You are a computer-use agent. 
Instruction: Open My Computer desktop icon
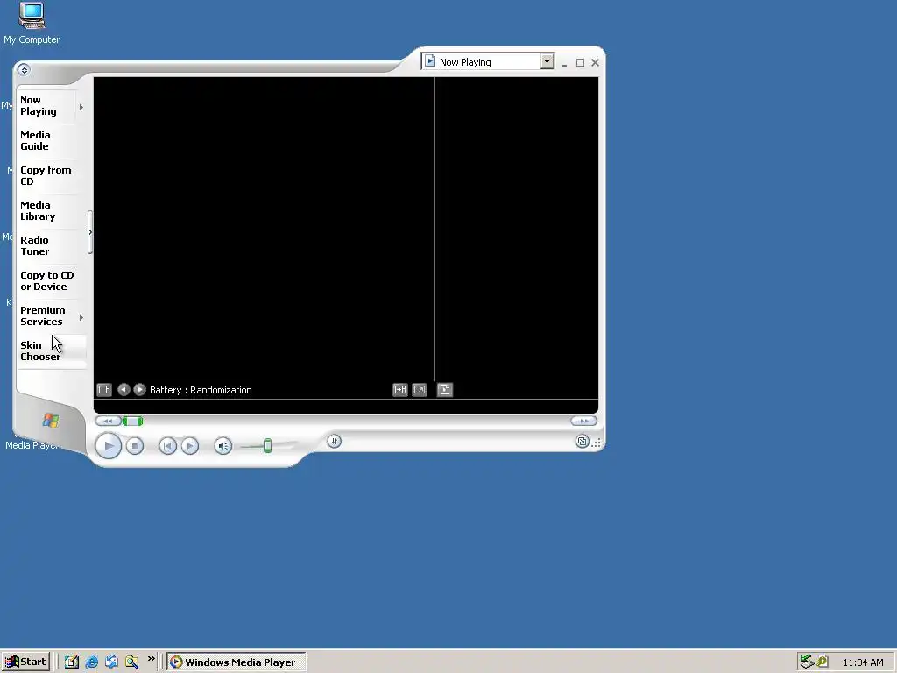[32, 23]
